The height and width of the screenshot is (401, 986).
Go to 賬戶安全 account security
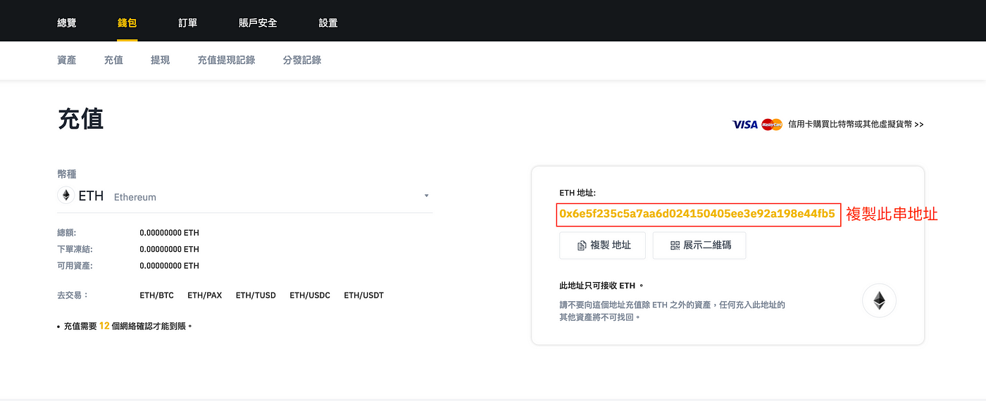pos(258,23)
